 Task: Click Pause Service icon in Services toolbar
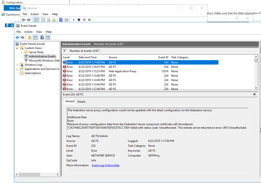[84, 20]
